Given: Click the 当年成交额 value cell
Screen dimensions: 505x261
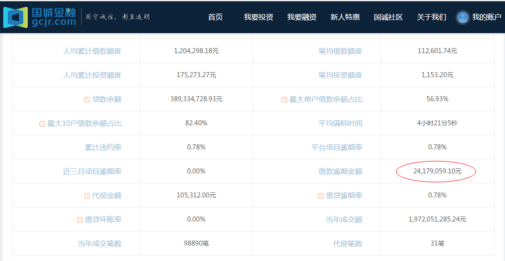Looking at the screenshot, I should click(437, 220).
